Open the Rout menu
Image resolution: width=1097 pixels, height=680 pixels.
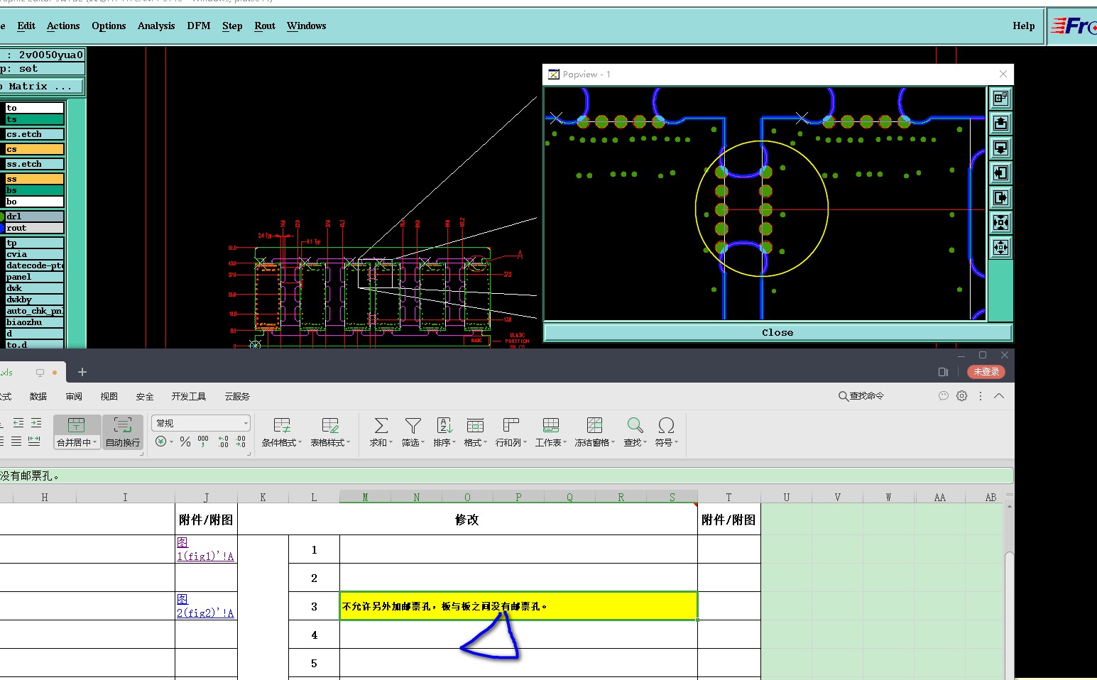click(x=265, y=26)
